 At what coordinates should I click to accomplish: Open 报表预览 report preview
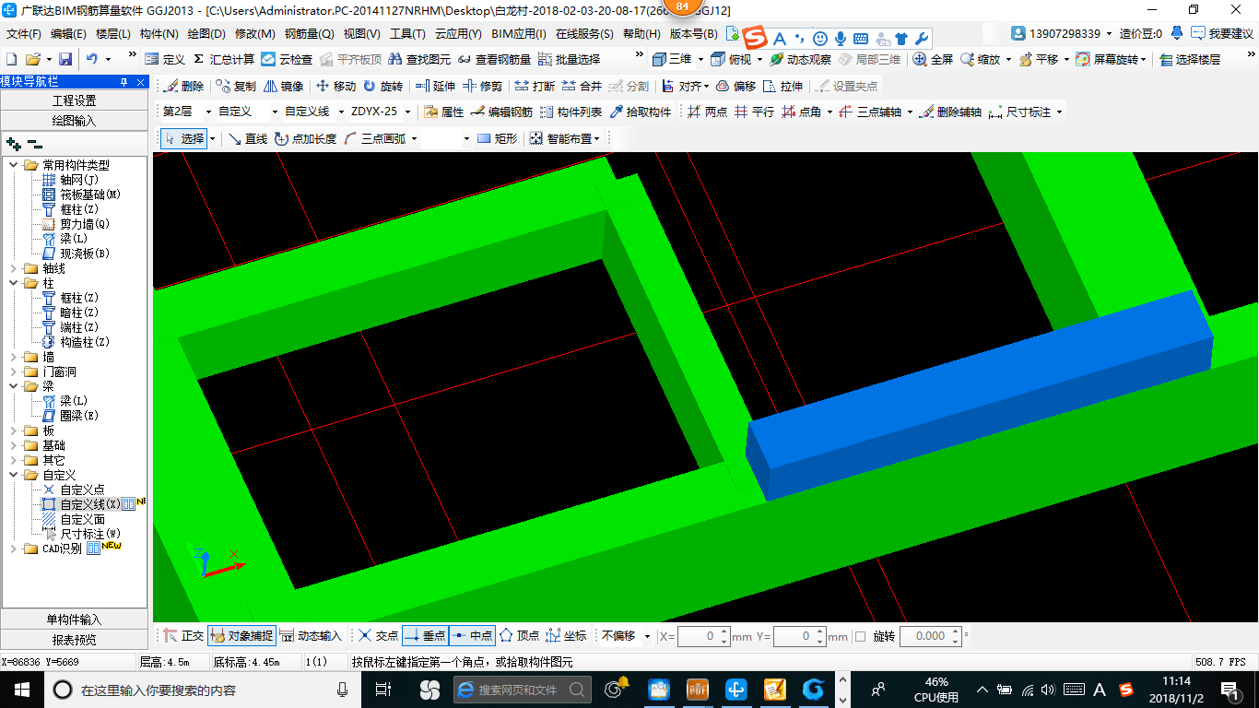[74, 640]
